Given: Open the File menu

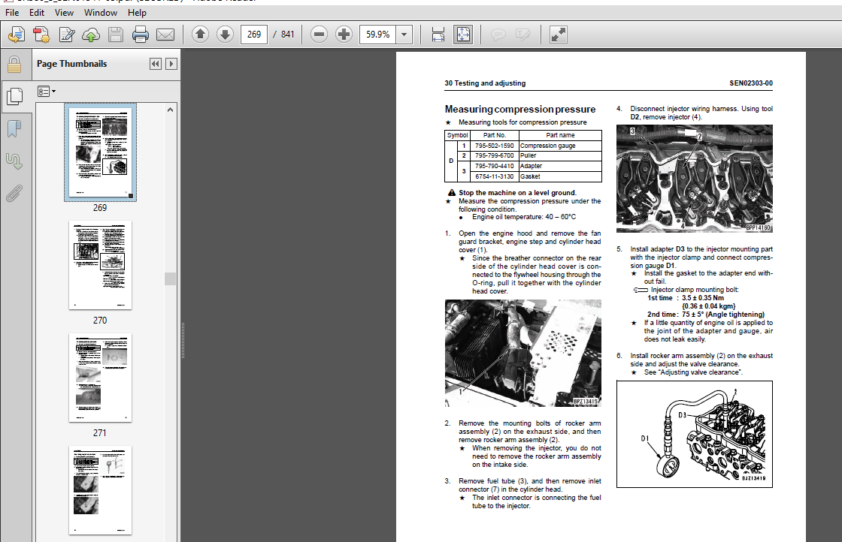Looking at the screenshot, I should [12, 12].
